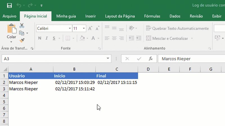The width and height of the screenshot is (225, 126).
Task: Open the Exibir tab
Action: tap(217, 16)
